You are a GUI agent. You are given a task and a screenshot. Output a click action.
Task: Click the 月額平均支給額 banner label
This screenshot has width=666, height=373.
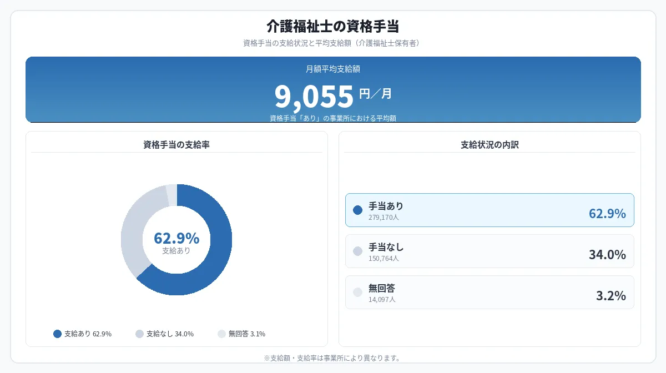(x=333, y=69)
